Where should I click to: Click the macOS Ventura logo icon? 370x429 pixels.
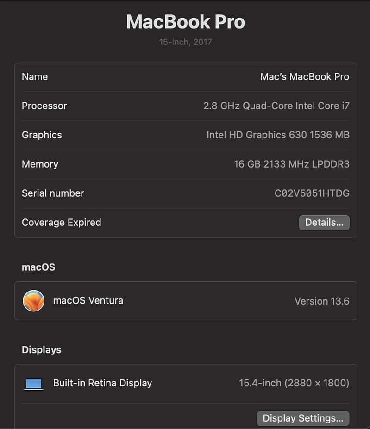click(33, 301)
